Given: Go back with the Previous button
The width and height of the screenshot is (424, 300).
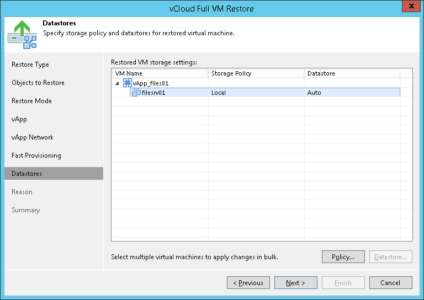Looking at the screenshot, I should coord(248,283).
